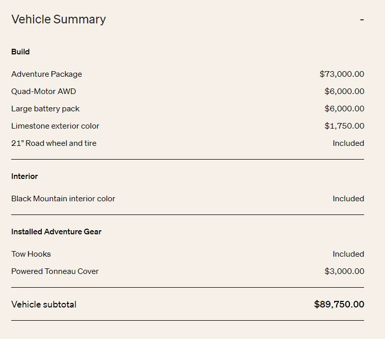Click the Build section heading
385x339 pixels.
(20, 52)
